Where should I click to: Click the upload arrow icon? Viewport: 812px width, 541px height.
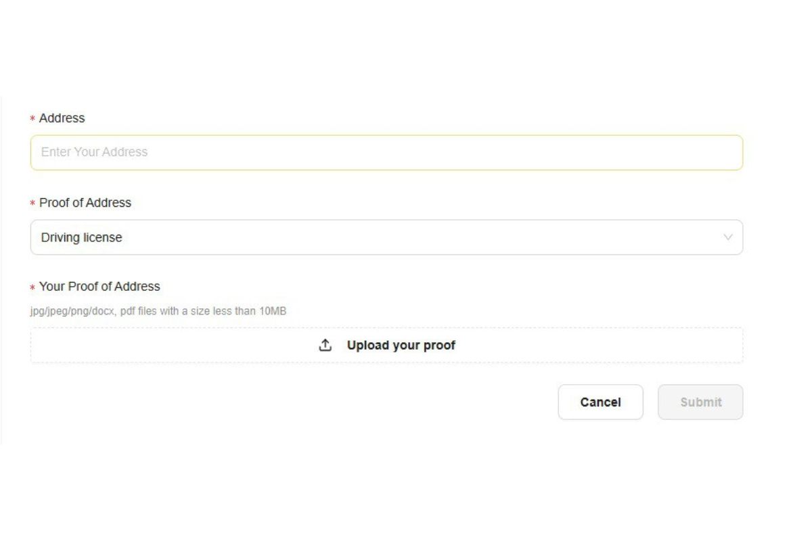pyautogui.click(x=325, y=346)
